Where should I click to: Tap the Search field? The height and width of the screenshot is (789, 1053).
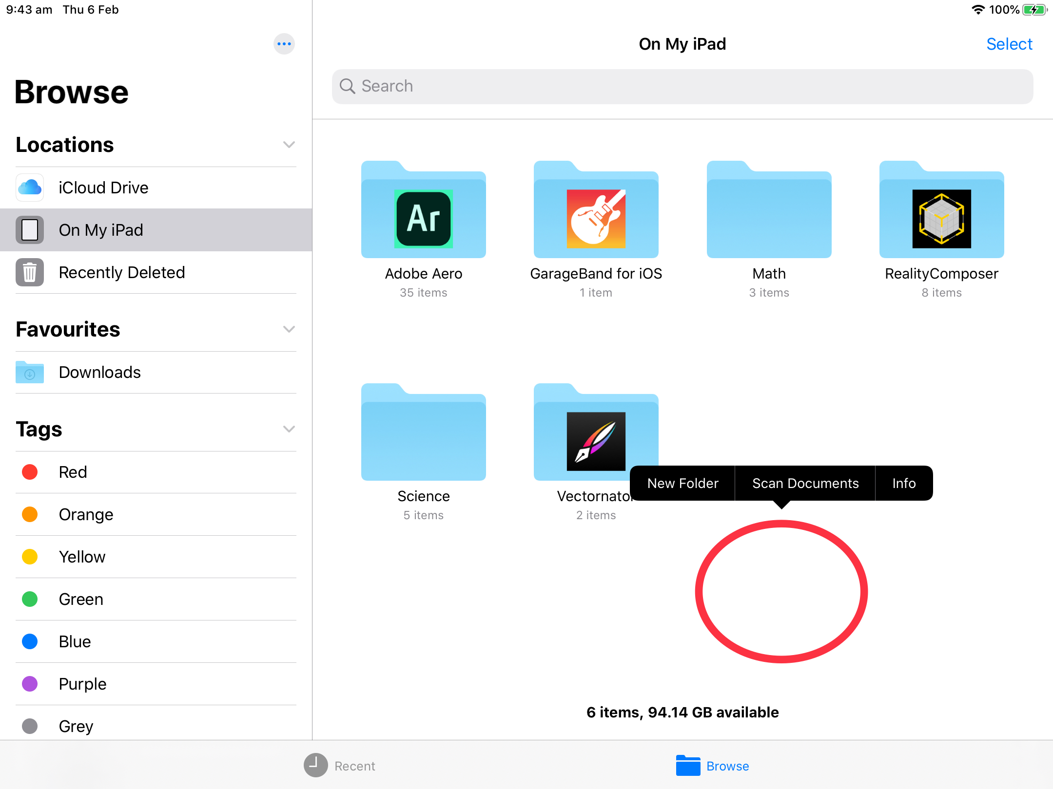(x=682, y=86)
